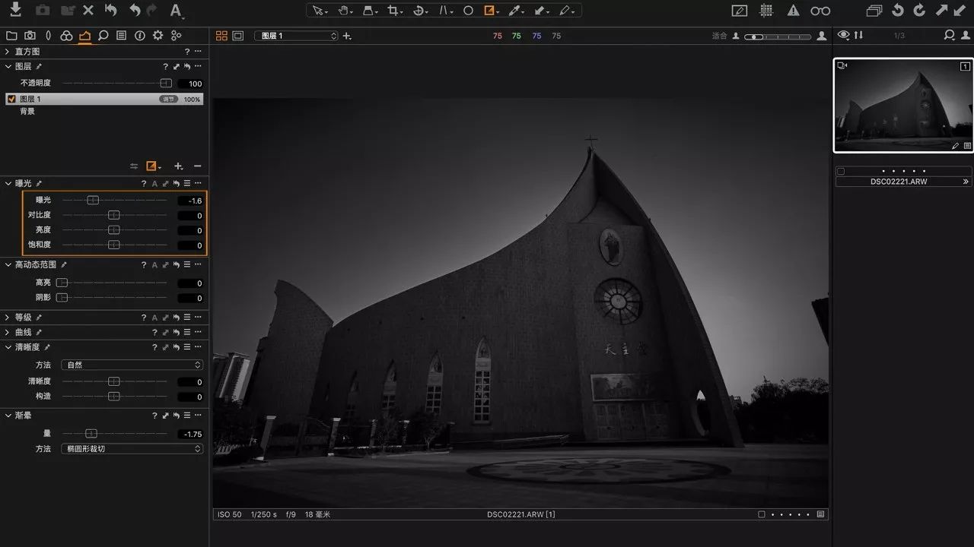974x547 pixels.
Task: Toggle the exposure warning triangle icon
Action: point(793,11)
